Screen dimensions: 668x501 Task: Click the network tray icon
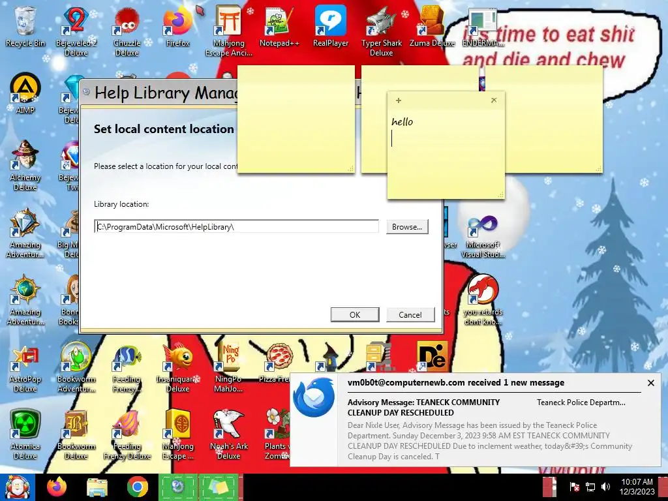point(590,487)
